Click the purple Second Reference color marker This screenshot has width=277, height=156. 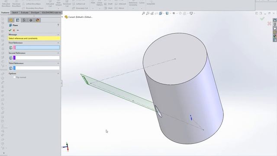14,58
